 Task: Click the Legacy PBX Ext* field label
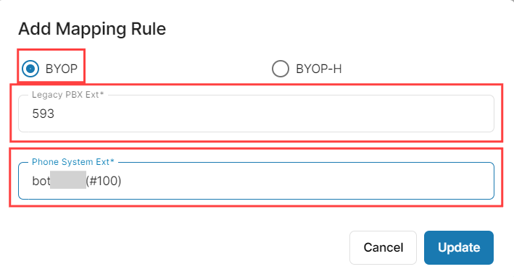pyautogui.click(x=68, y=95)
